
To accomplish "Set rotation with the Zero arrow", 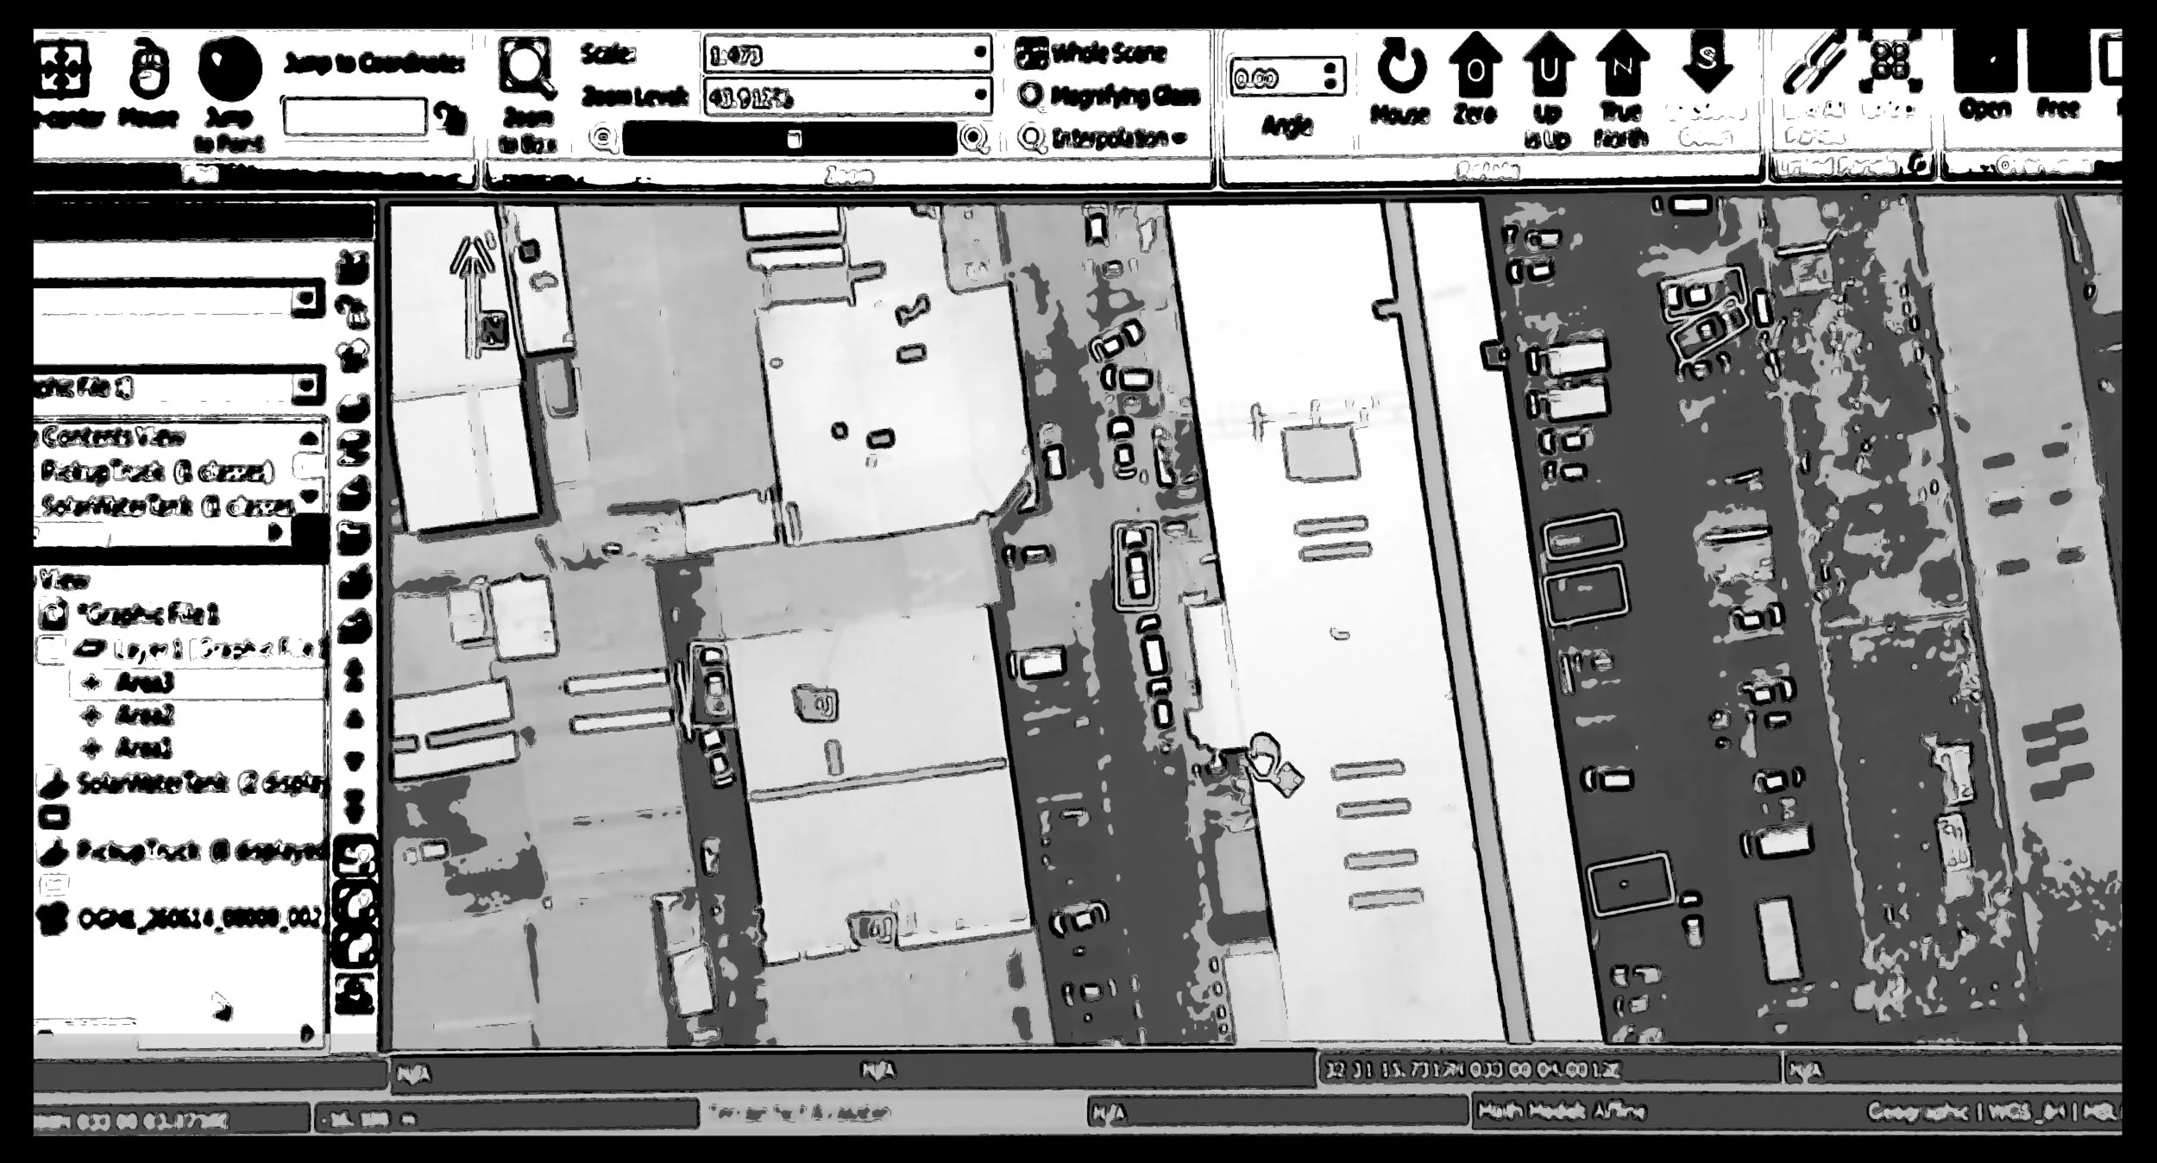I will pyautogui.click(x=1475, y=65).
